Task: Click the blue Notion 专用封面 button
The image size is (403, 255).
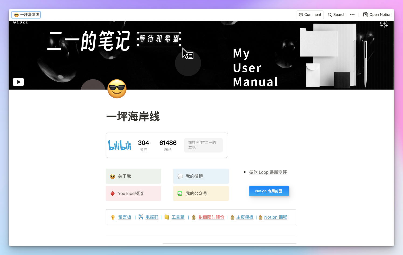Action: tap(269, 191)
